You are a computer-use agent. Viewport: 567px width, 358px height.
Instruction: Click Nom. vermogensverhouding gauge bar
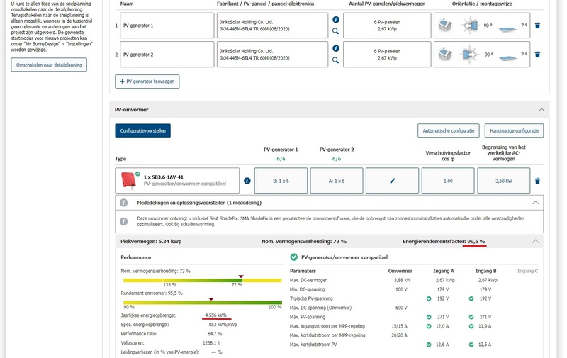coord(203,280)
